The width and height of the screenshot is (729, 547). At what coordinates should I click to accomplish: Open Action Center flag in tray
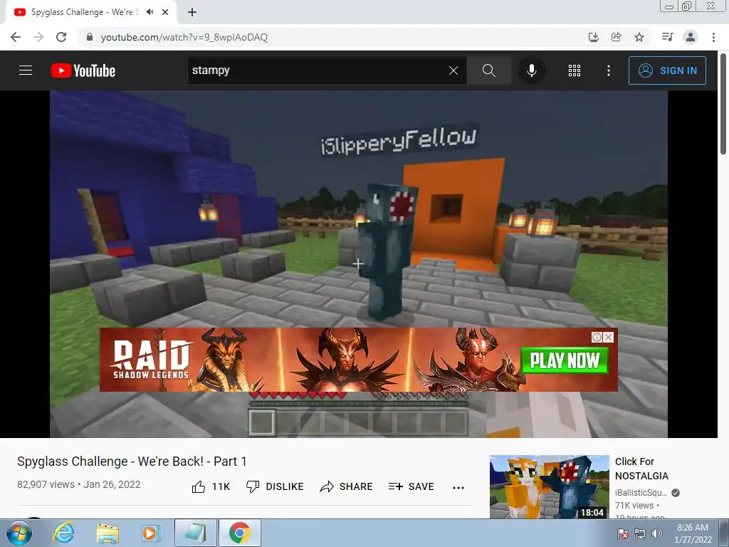622,533
